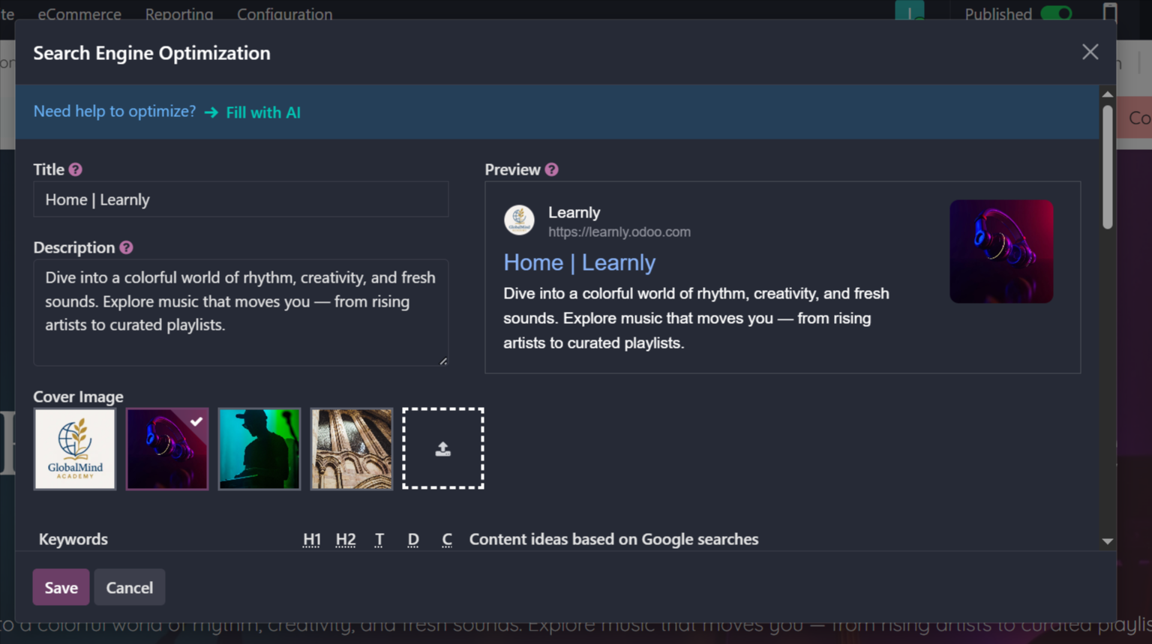Save the SEO settings

(61, 587)
